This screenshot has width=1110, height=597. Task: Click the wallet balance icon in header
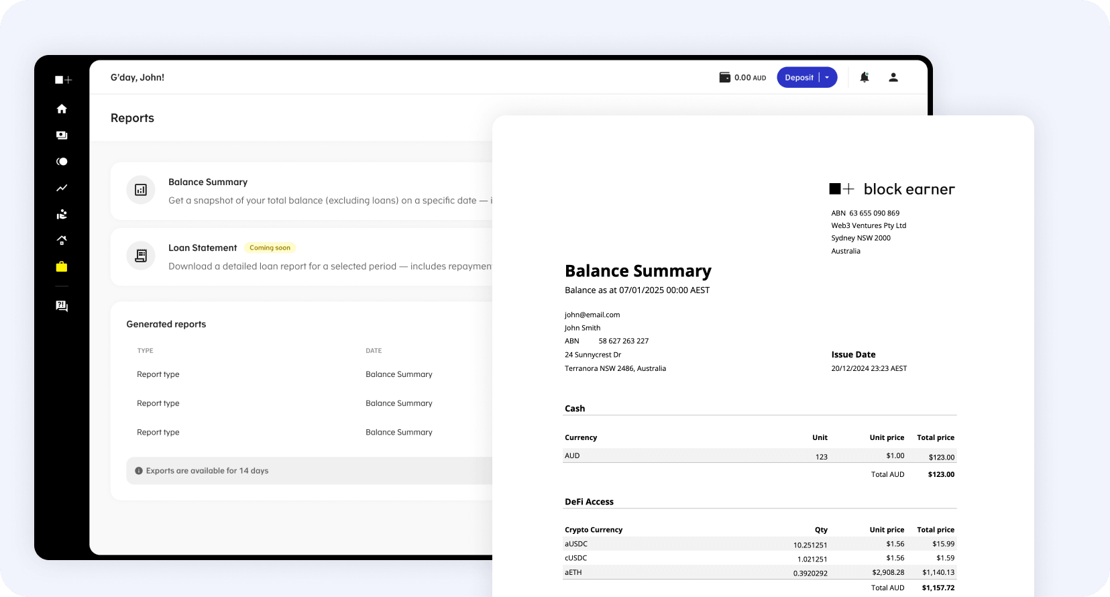[725, 77]
